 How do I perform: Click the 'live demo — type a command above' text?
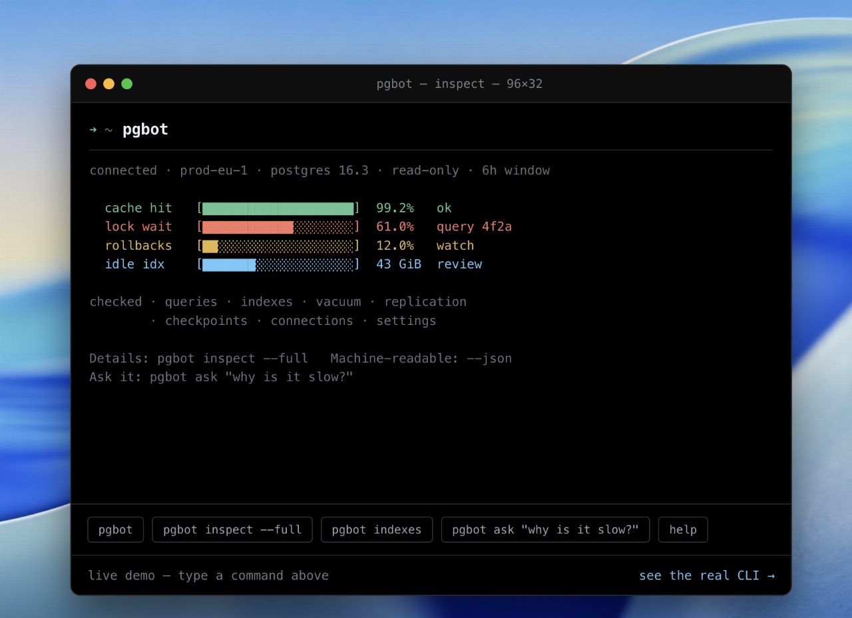[208, 575]
